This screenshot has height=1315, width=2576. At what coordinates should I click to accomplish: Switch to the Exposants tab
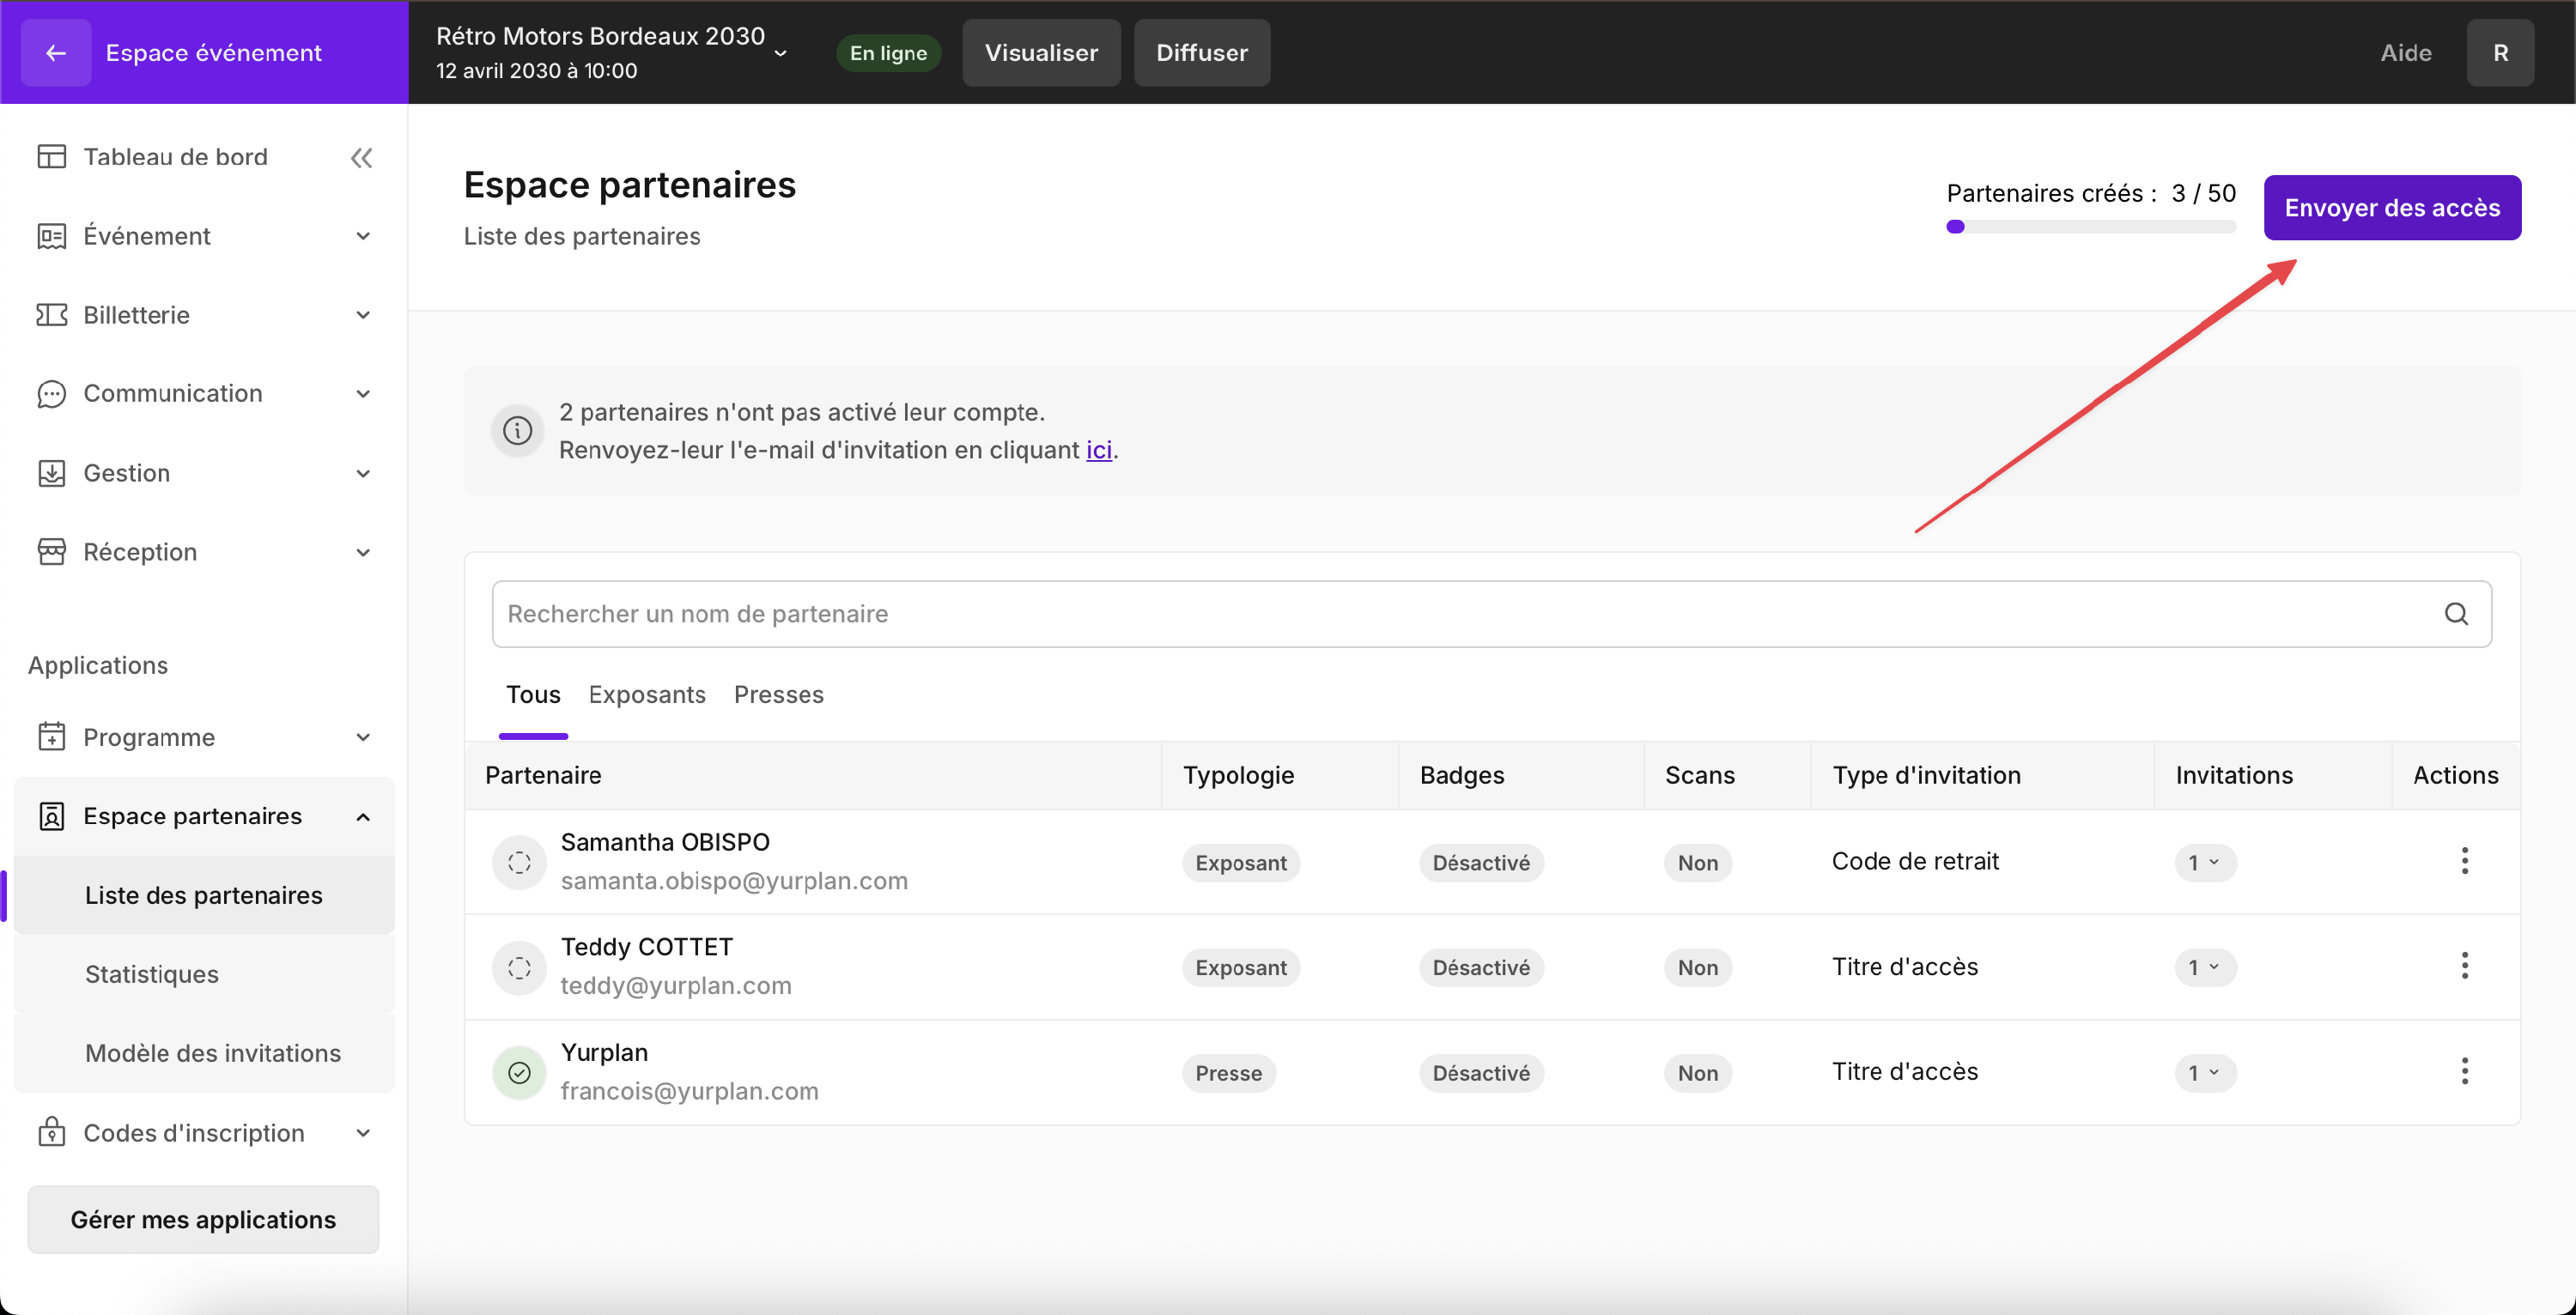(x=646, y=695)
